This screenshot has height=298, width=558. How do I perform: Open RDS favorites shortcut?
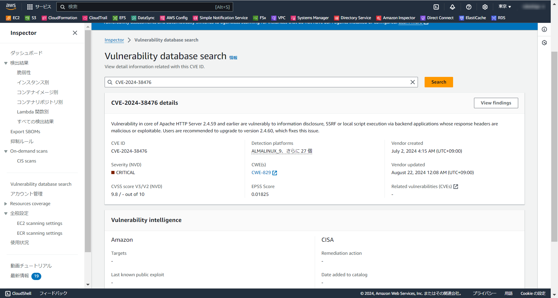click(x=498, y=18)
